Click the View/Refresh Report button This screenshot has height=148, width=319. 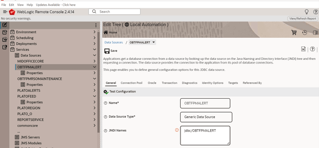pyautogui.click(x=303, y=18)
